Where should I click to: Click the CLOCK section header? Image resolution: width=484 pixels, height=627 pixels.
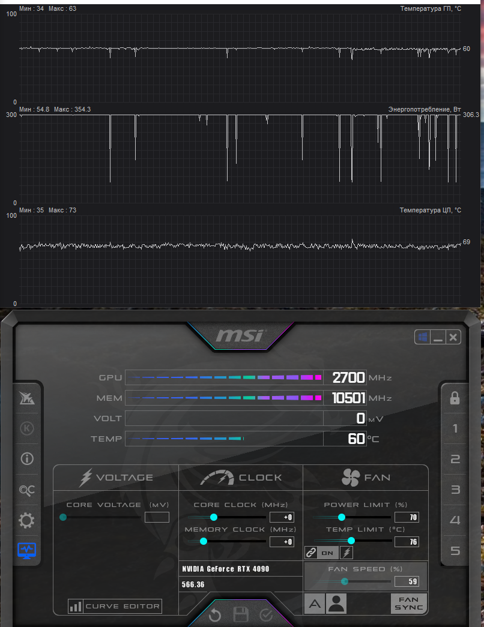tap(241, 478)
